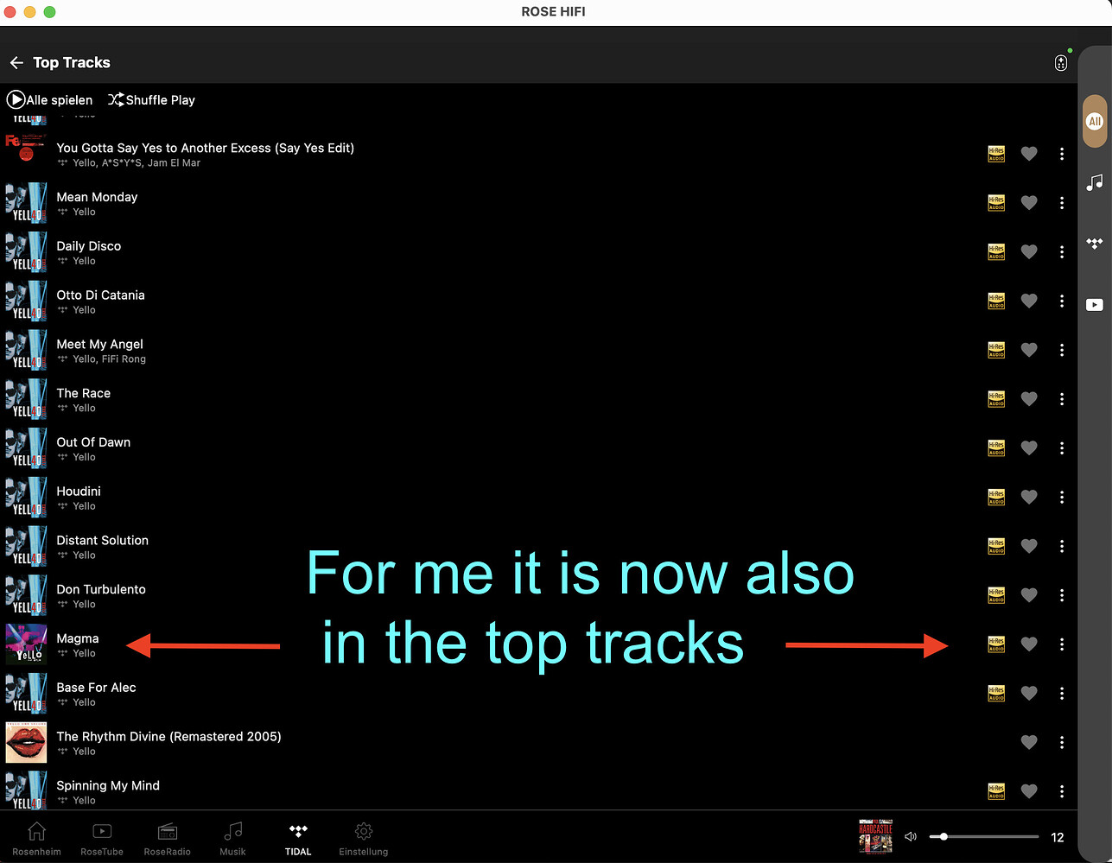Switch to the Rosenheim home tab
This screenshot has height=863, width=1112.
click(x=36, y=839)
